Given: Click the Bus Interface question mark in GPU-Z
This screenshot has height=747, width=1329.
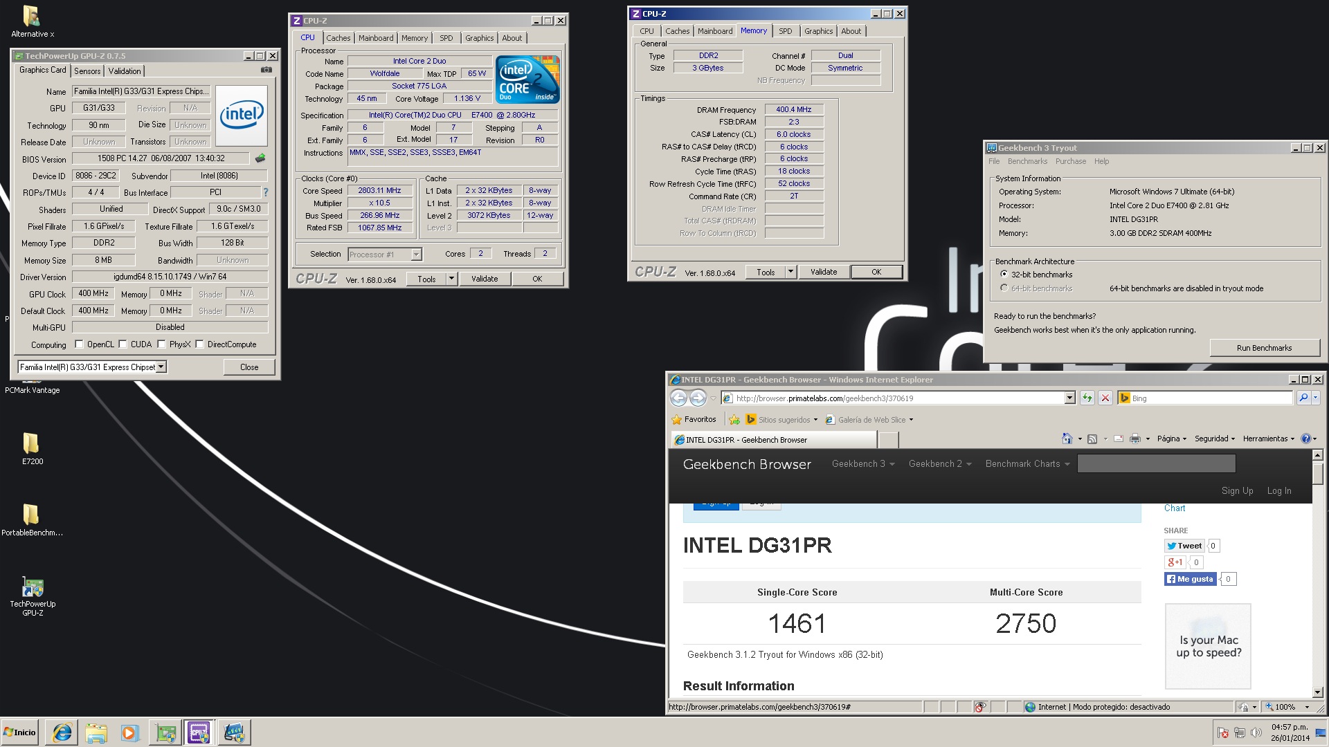Looking at the screenshot, I should click(266, 192).
